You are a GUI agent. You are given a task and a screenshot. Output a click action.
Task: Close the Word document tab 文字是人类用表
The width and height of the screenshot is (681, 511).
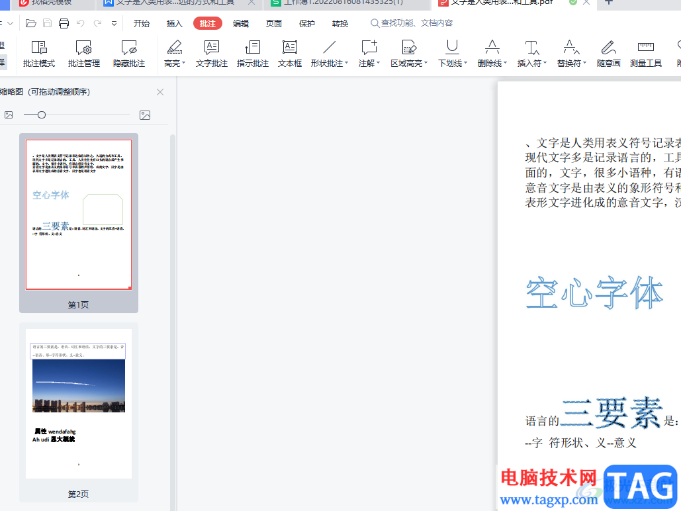(x=251, y=3)
